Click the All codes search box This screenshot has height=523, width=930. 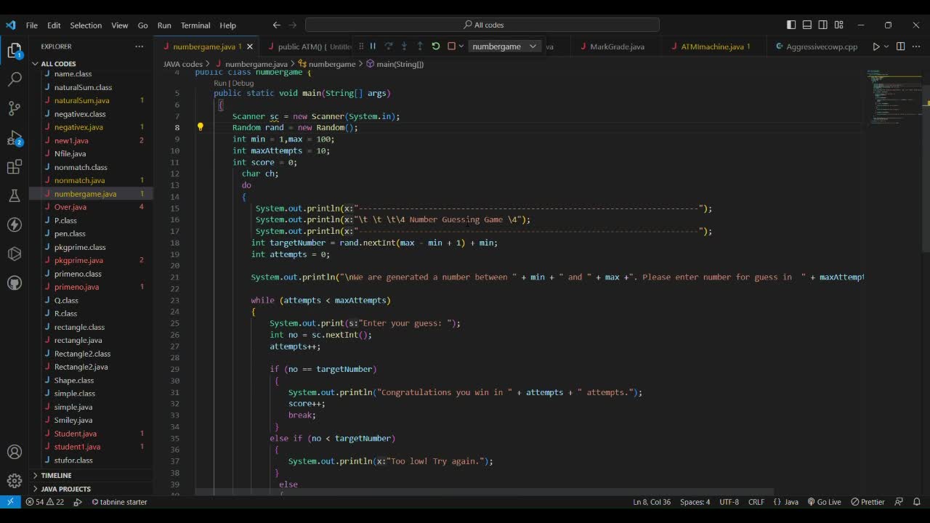coord(482,25)
